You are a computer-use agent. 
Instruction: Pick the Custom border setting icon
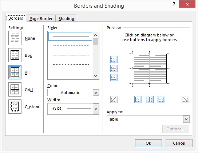pyautogui.click(x=15, y=106)
